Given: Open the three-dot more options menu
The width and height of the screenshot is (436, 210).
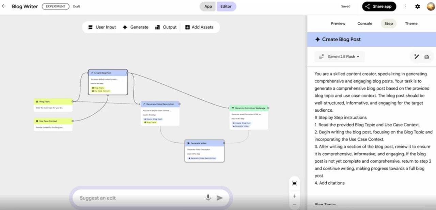Looking at the screenshot, I should pos(405,6).
